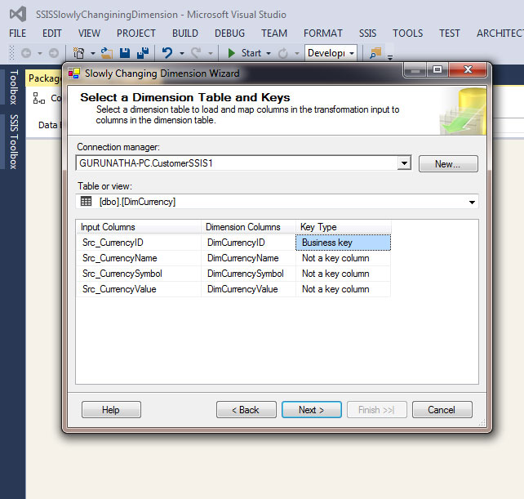524x499 pixels.
Task: Click the Navigate Backward arrow icon
Action: coord(26,53)
